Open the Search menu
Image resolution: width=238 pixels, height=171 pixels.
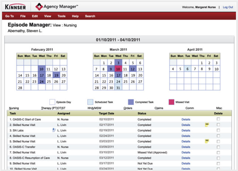[90, 16]
